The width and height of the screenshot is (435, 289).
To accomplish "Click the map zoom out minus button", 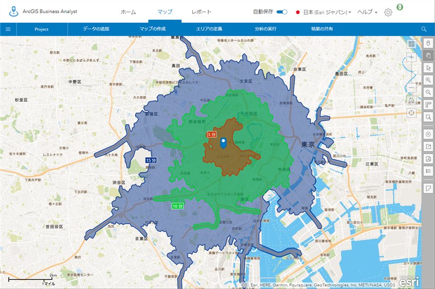I will coord(411,88).
